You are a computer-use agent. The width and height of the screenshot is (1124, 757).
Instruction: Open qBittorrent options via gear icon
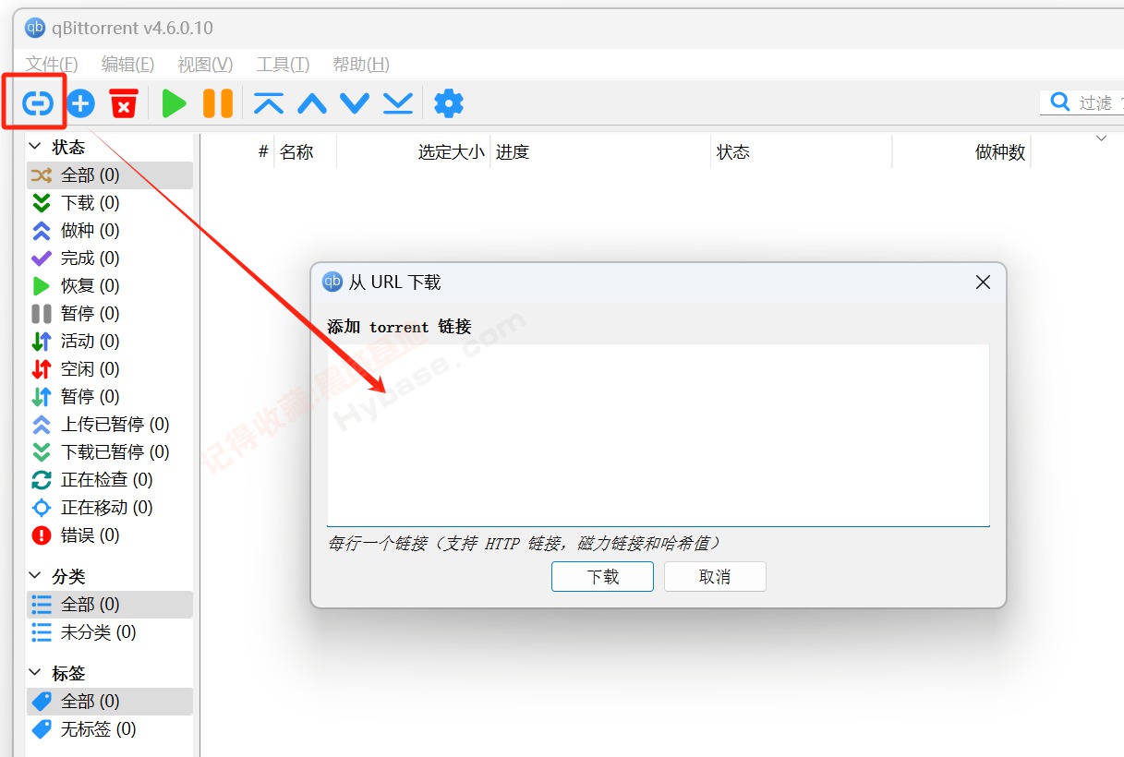449,103
